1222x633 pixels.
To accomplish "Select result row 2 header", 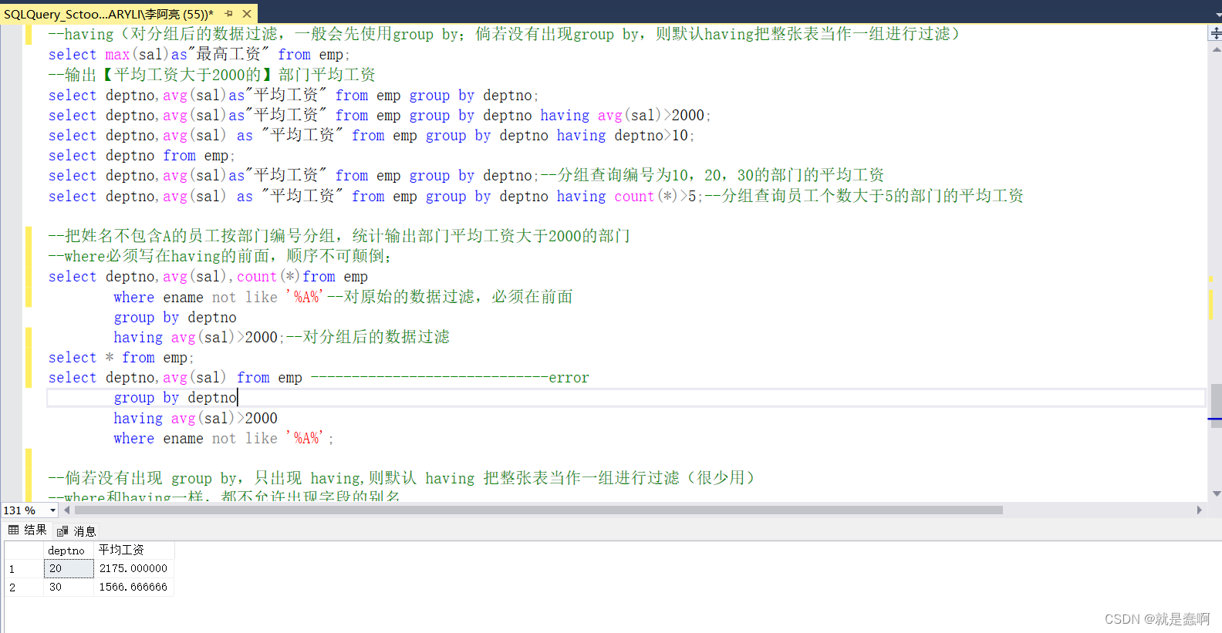I will [24, 588].
